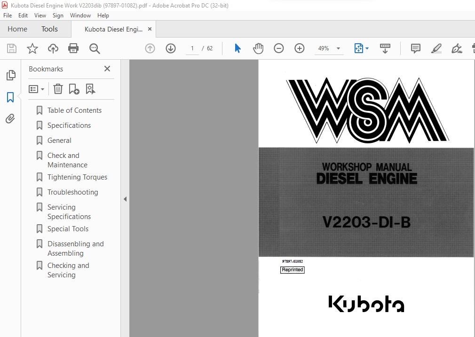475x337 pixels.
Task: Close the Kubota Diesel document tab
Action: pos(150,29)
